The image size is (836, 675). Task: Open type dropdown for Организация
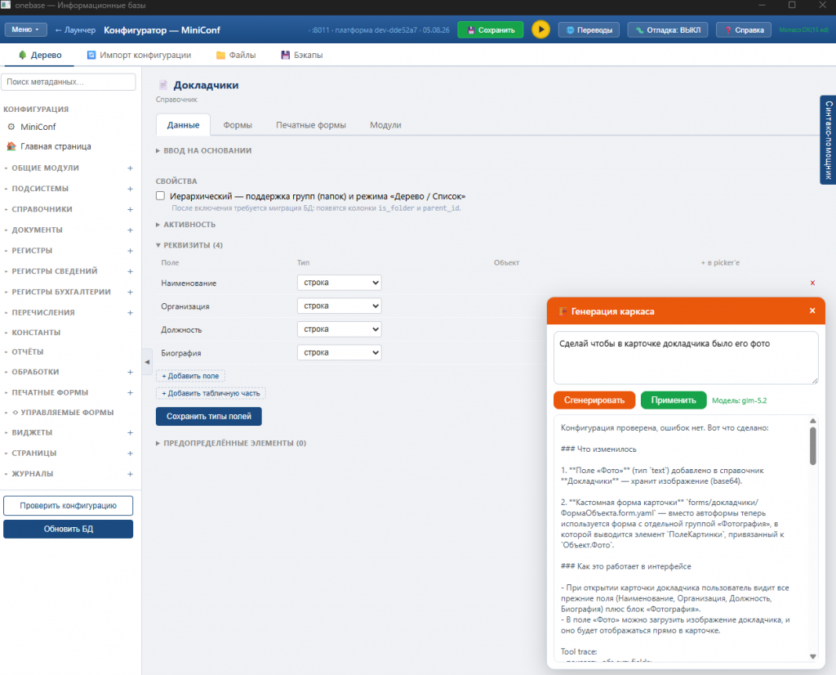339,306
